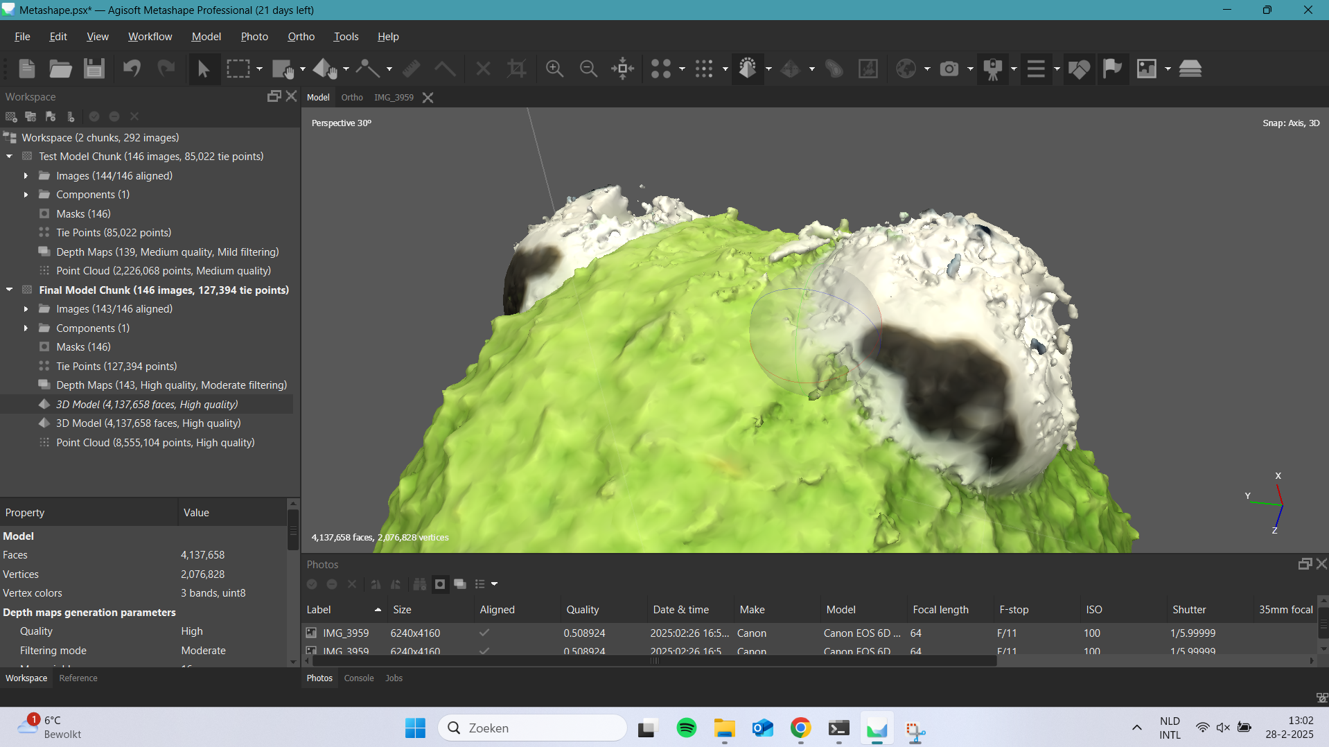The width and height of the screenshot is (1329, 747).
Task: Select Point Cloud 8,555,104 points item
Action: (155, 443)
